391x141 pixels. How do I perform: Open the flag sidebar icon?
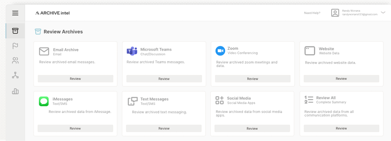pyautogui.click(x=15, y=46)
